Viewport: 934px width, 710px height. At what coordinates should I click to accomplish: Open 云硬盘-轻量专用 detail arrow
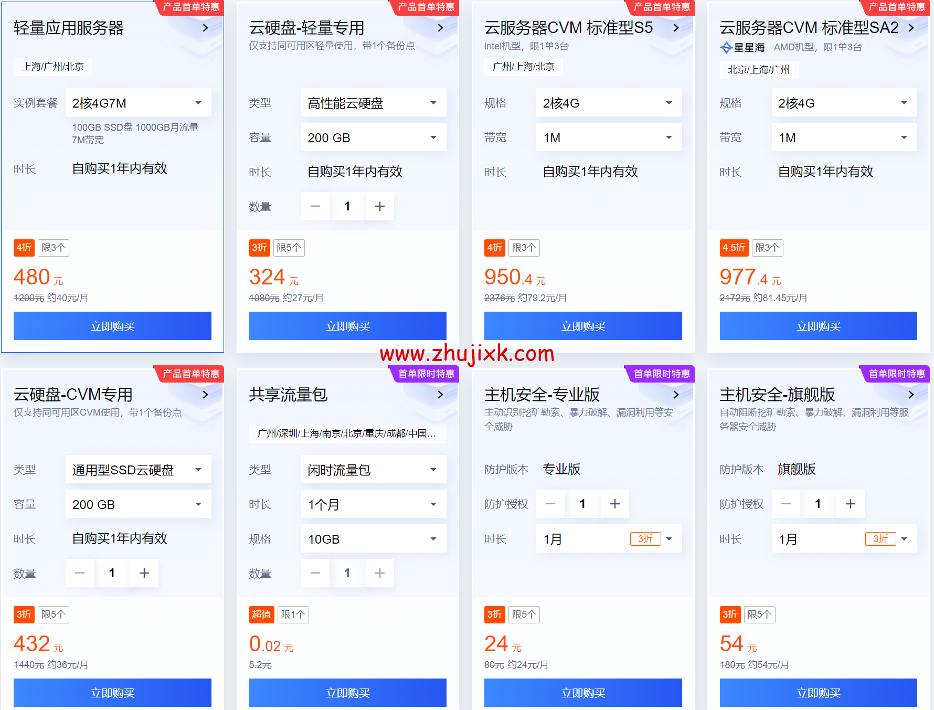point(440,28)
